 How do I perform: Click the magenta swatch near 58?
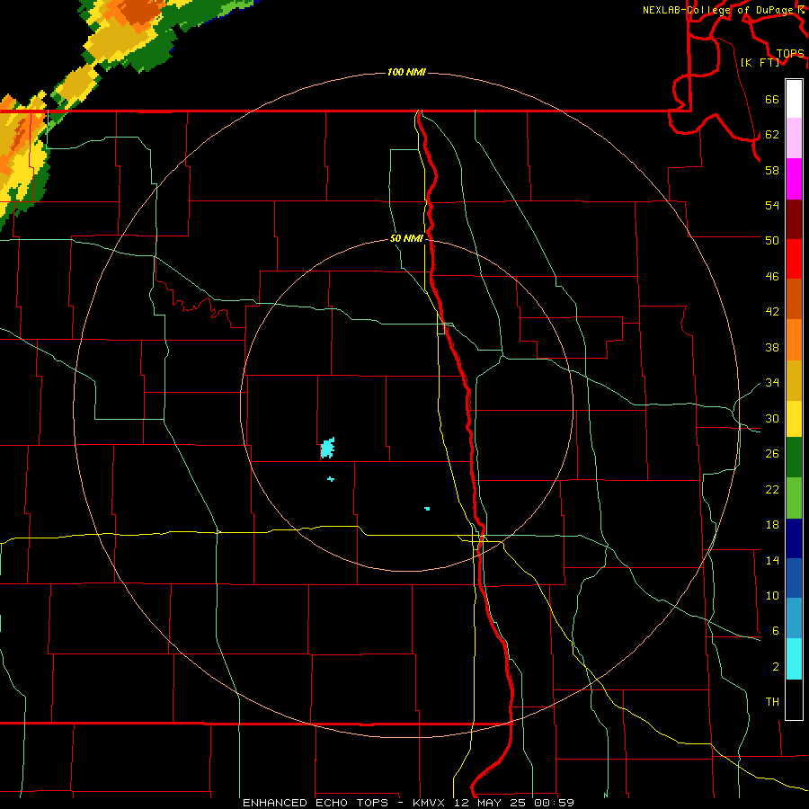pyautogui.click(x=794, y=179)
